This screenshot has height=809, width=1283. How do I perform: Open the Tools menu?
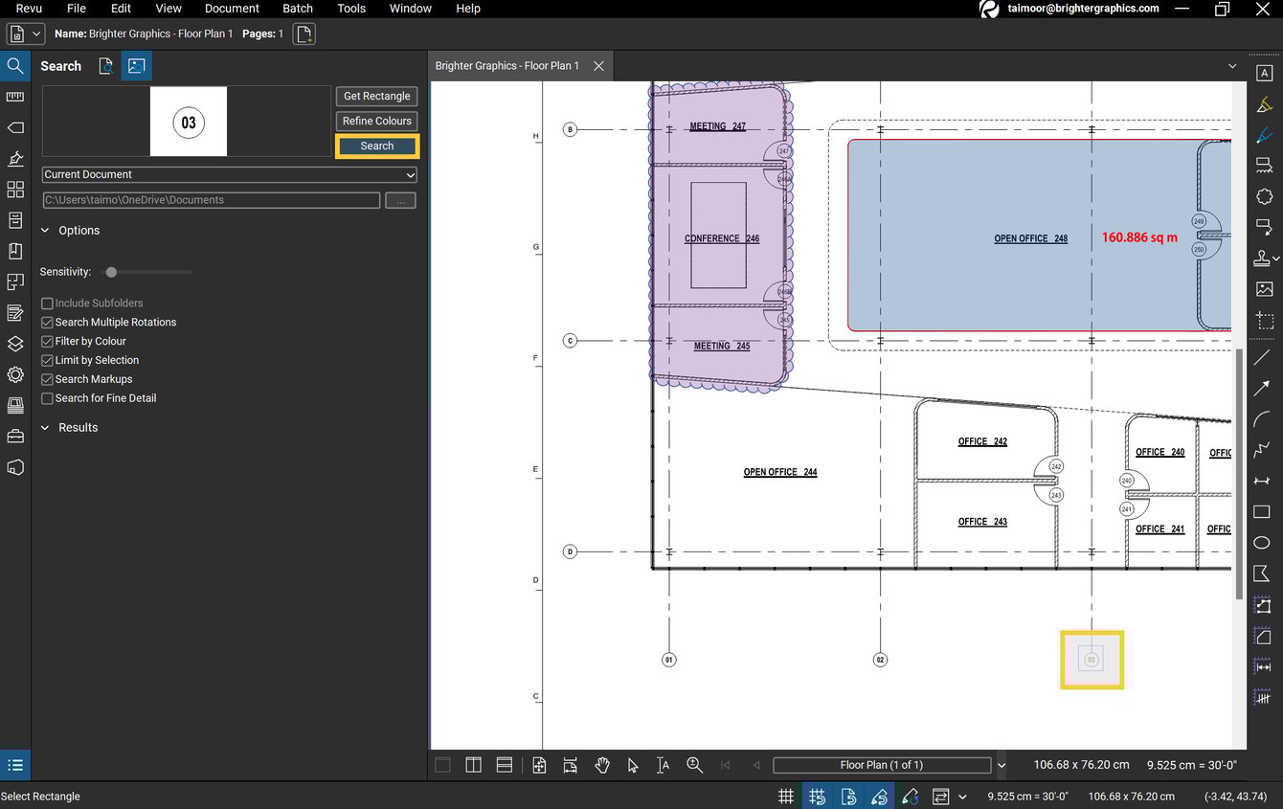coord(350,9)
